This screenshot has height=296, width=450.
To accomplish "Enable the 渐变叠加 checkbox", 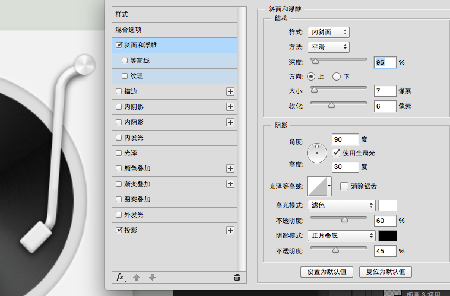I will (x=119, y=184).
